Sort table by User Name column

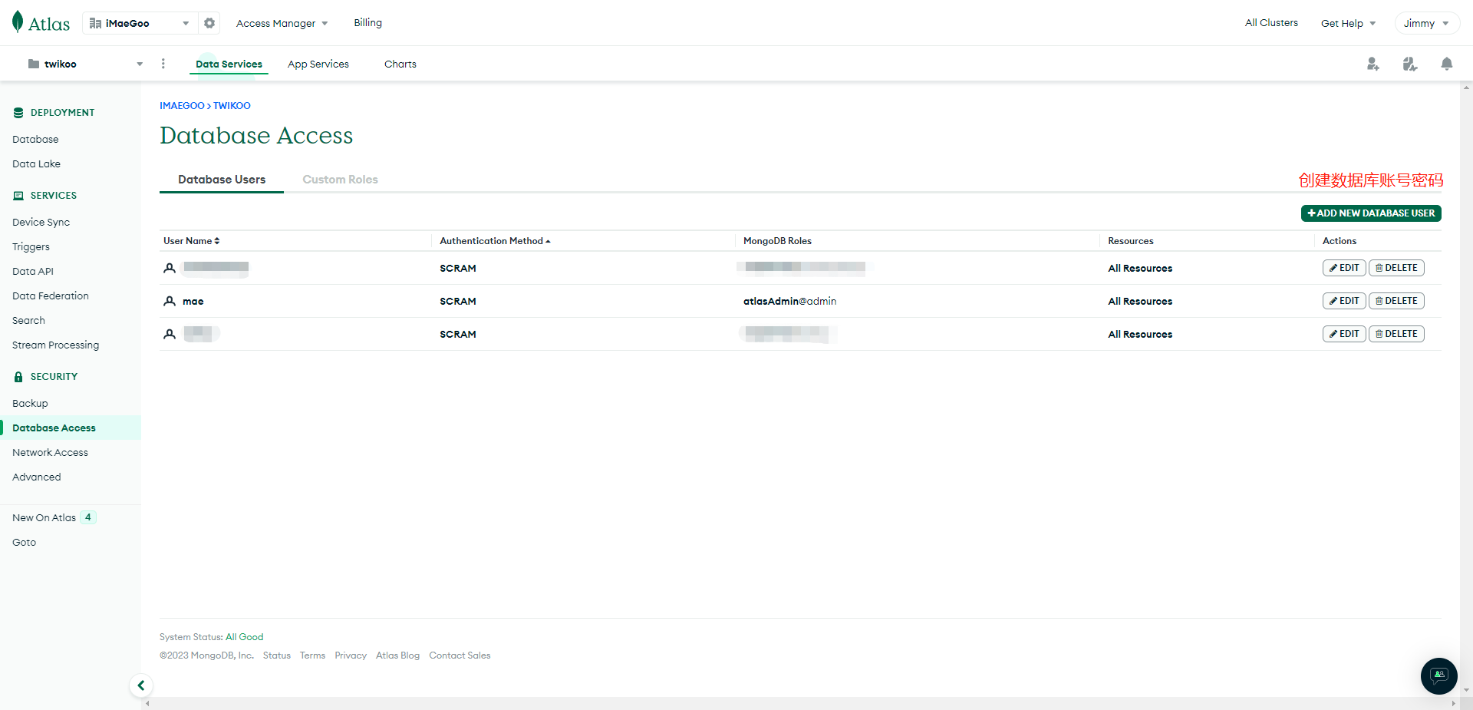pos(192,241)
